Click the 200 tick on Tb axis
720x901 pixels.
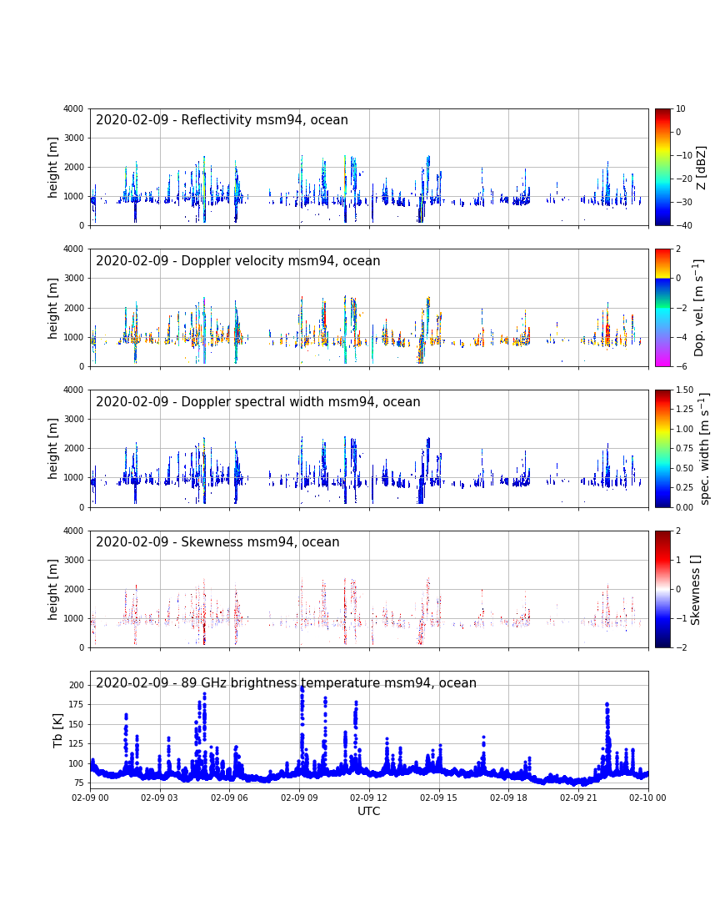76,685
